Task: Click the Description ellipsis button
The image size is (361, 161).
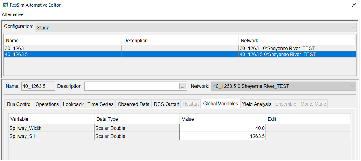Action: [182, 86]
